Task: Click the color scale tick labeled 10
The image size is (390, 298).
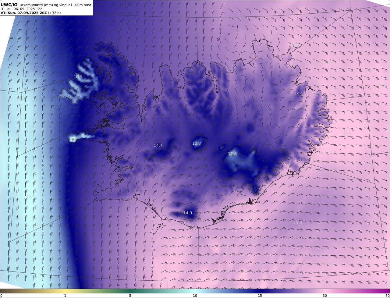Action: 195,296
